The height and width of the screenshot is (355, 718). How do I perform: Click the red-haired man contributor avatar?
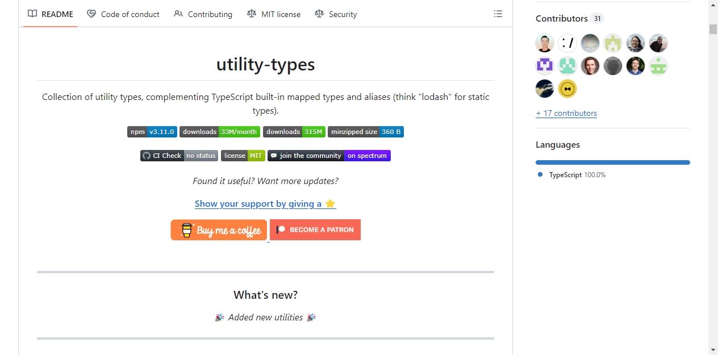(x=590, y=66)
